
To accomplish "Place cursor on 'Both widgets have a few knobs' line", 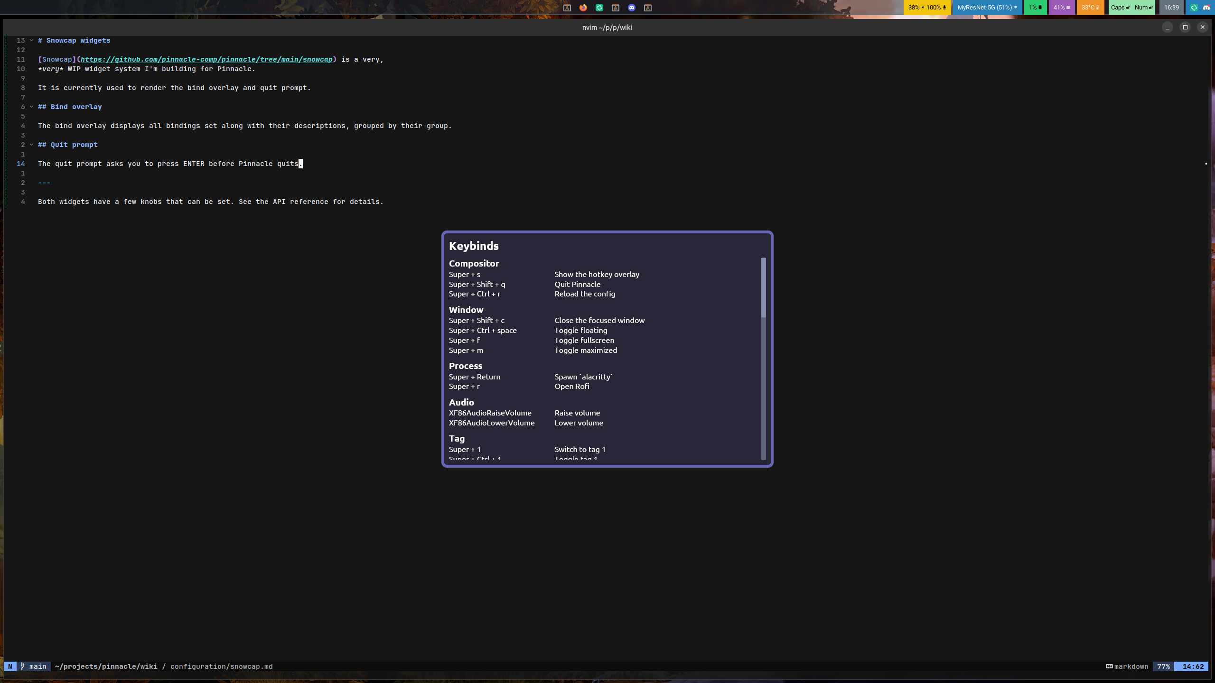I will 211,202.
